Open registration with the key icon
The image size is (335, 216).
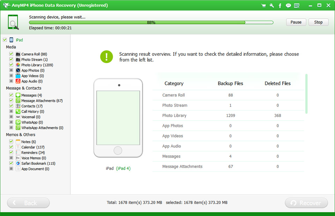[x=272, y=6]
